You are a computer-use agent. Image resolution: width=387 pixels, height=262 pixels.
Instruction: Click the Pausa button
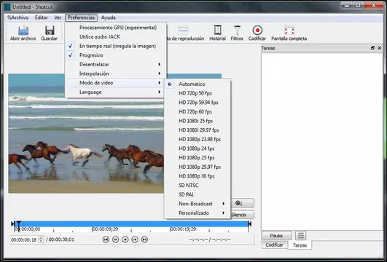pos(276,236)
